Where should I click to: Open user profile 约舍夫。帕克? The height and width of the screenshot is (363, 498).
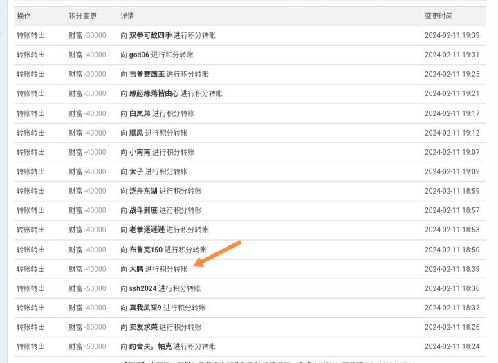click(151, 346)
